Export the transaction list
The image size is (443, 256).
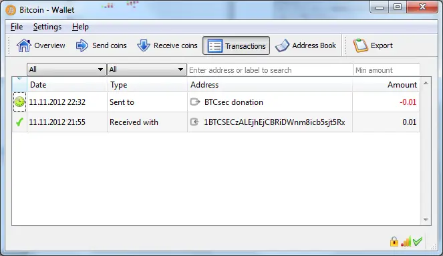pyautogui.click(x=373, y=45)
